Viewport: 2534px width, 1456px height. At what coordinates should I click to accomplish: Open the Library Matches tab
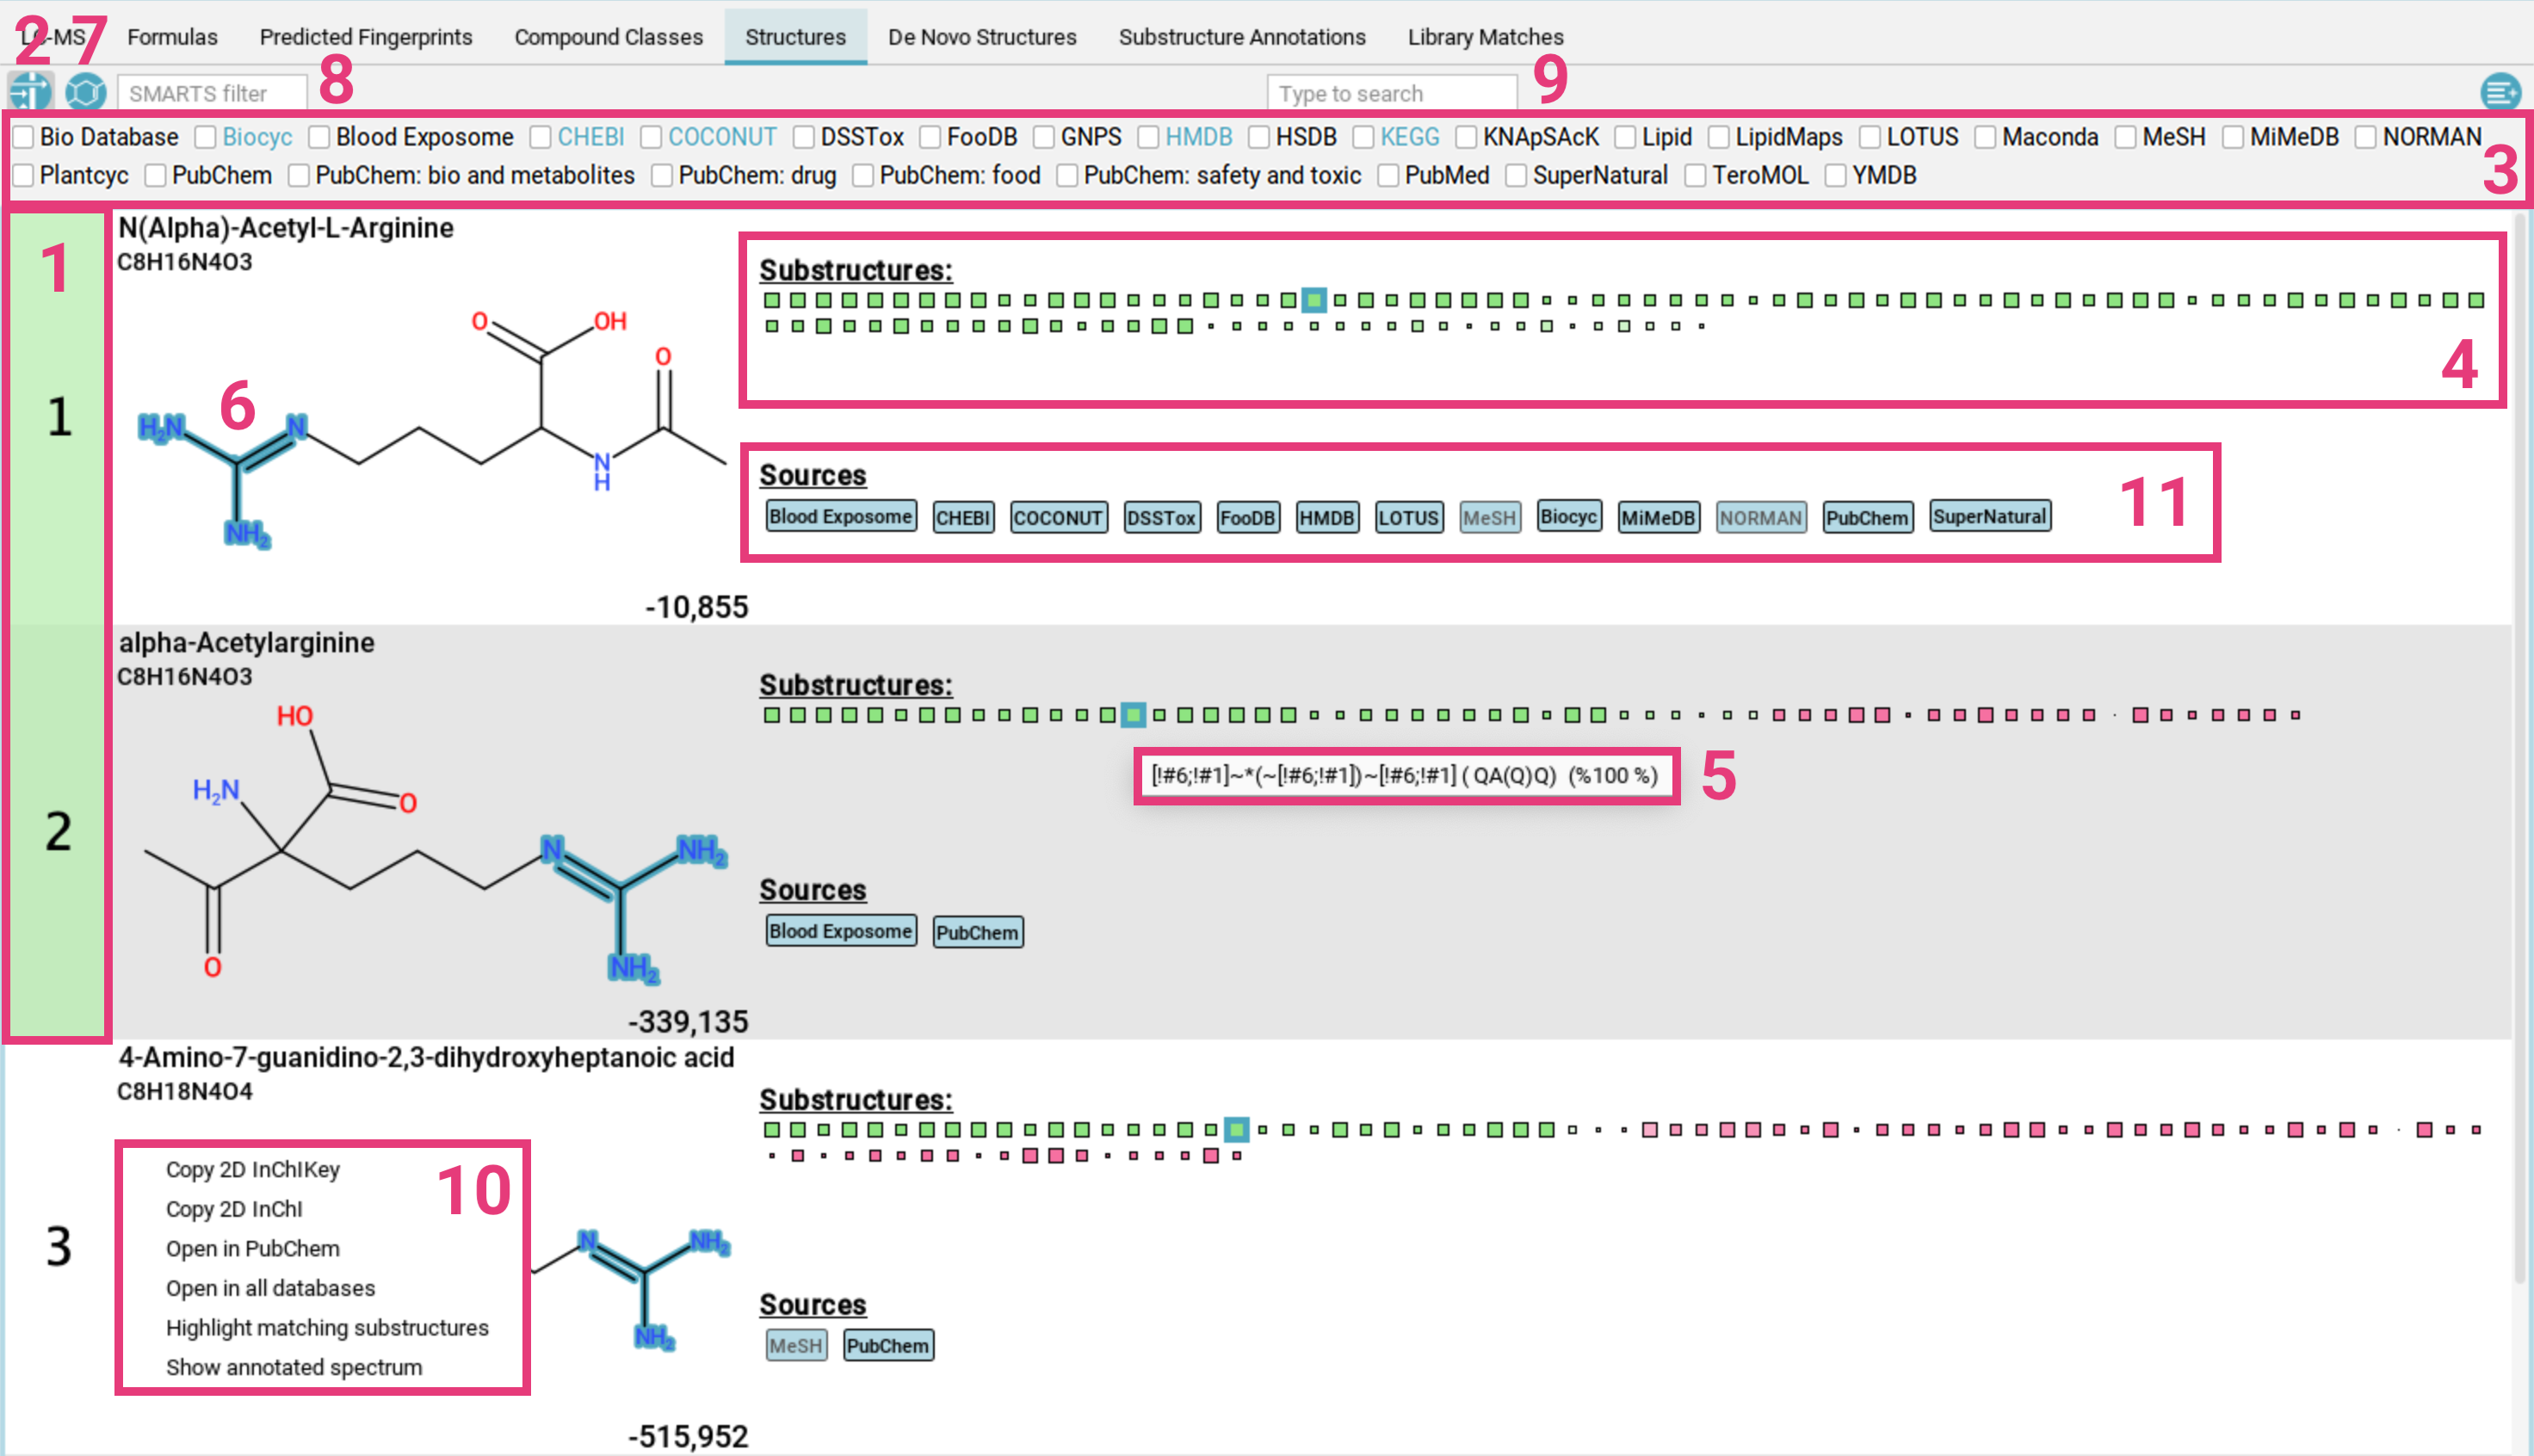(x=1486, y=37)
